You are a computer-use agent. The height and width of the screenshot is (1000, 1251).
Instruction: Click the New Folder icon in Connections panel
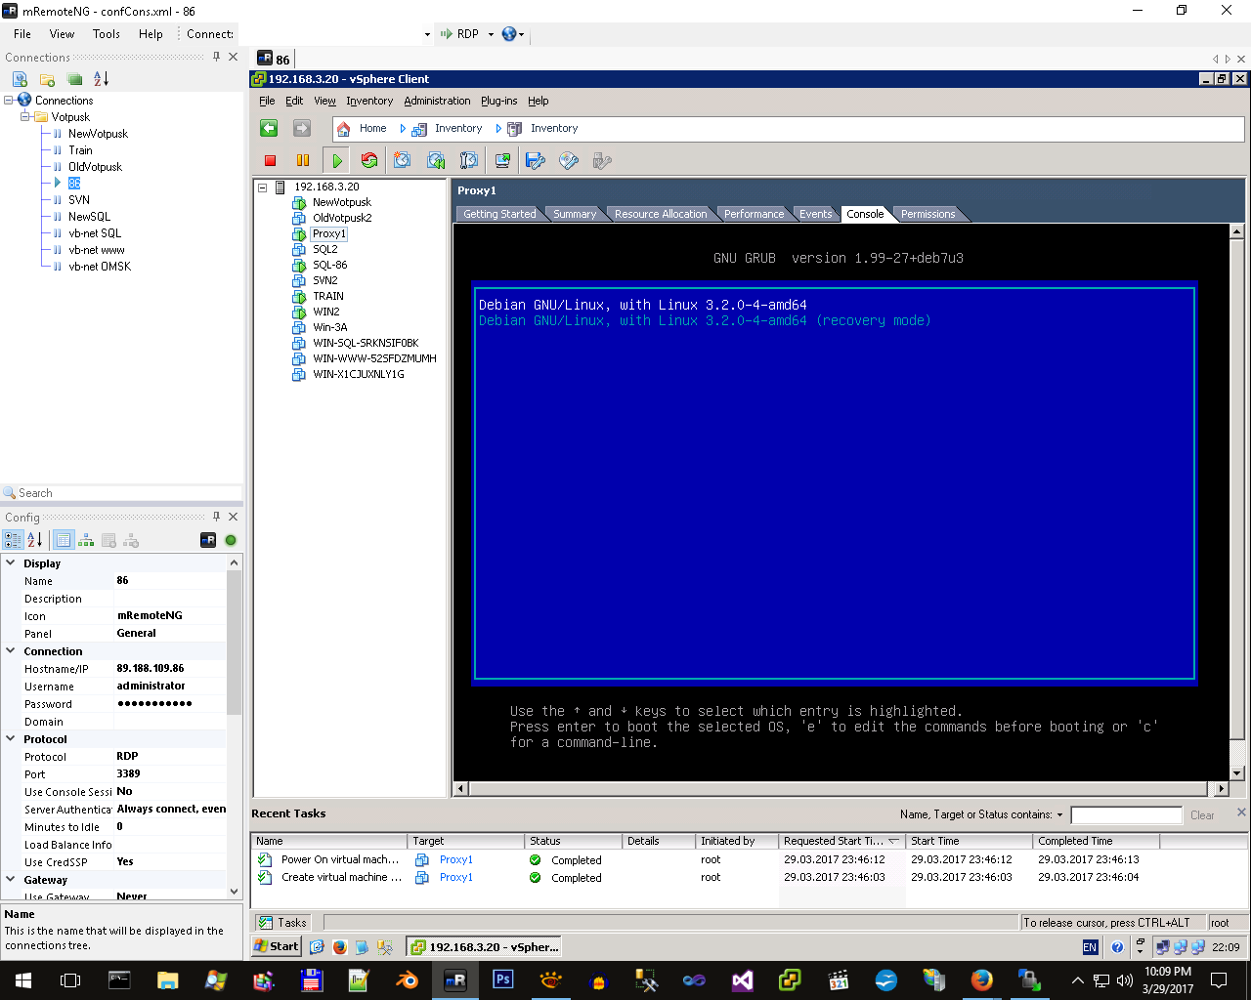point(47,79)
